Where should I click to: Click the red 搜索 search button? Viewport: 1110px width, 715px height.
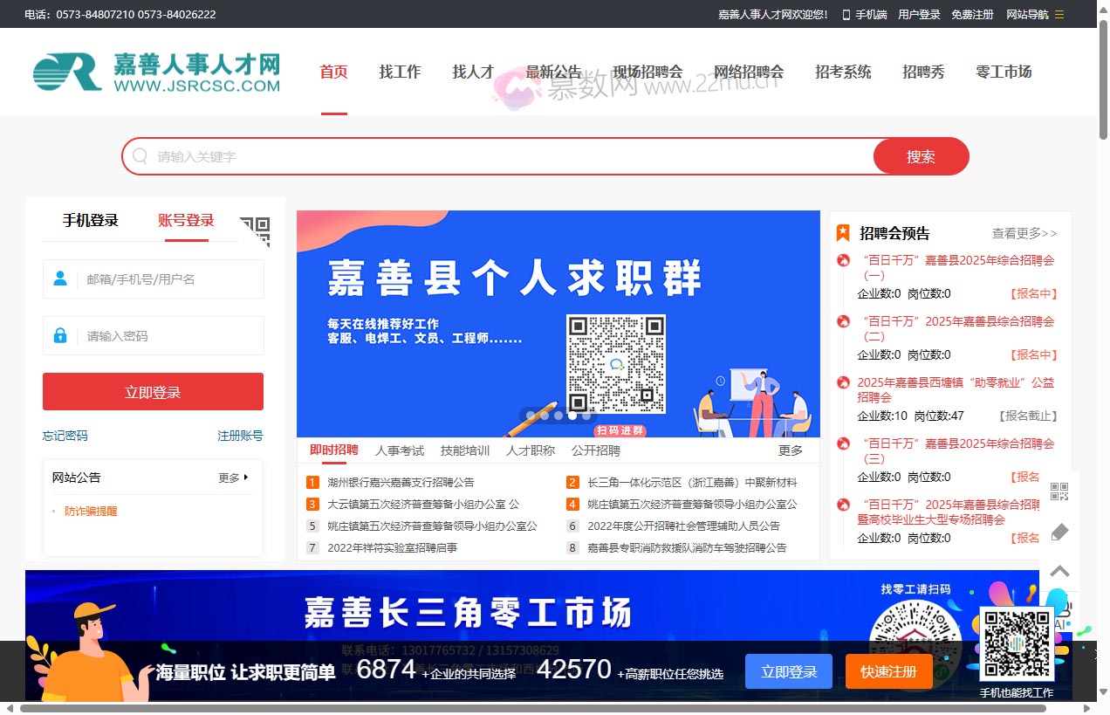click(921, 155)
